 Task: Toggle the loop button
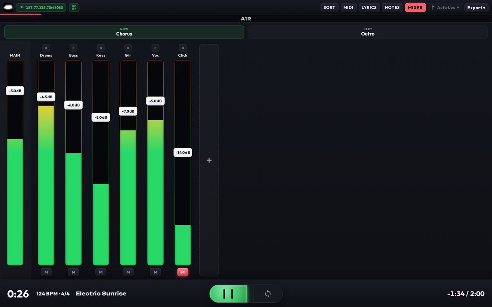click(x=268, y=293)
